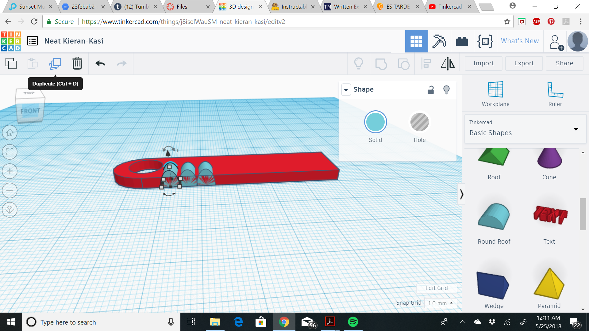Image resolution: width=589 pixels, height=331 pixels.
Task: Click the Copy toolbar icon
Action: coord(11,63)
